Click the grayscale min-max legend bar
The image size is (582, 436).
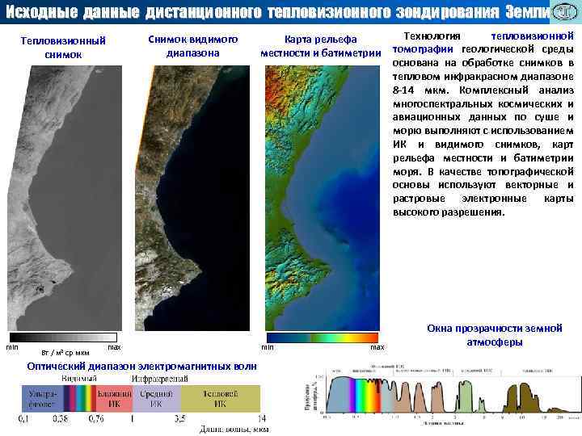[x=63, y=337]
